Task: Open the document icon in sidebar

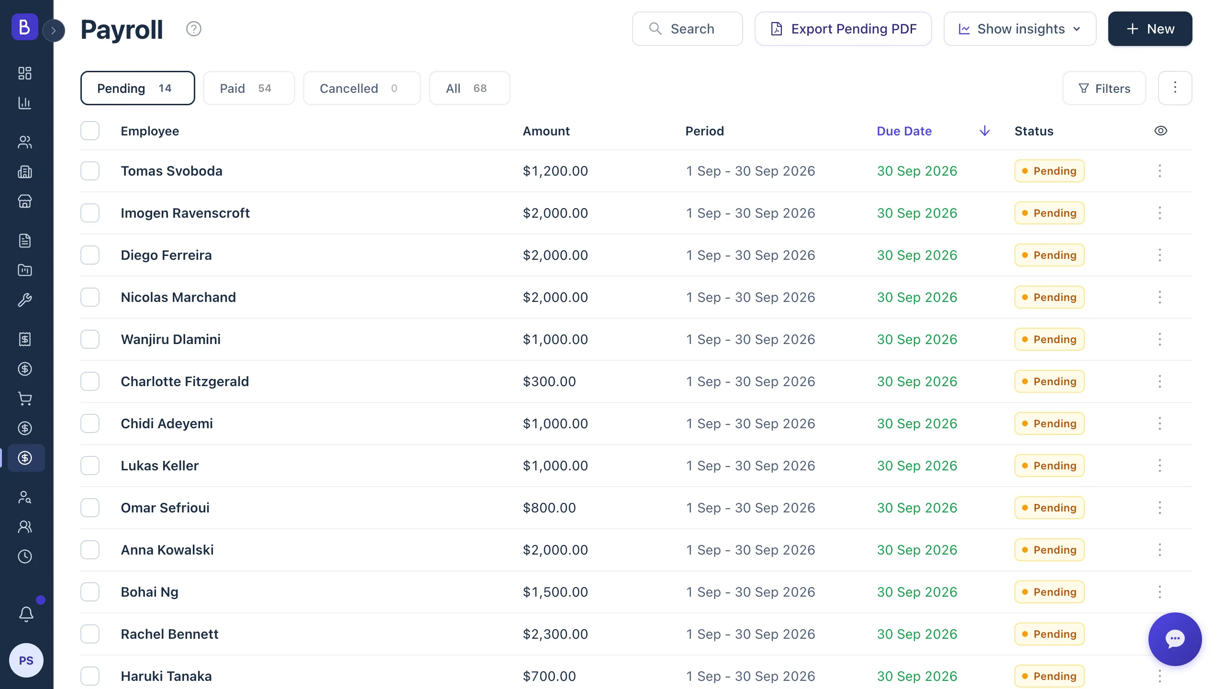Action: 25,241
